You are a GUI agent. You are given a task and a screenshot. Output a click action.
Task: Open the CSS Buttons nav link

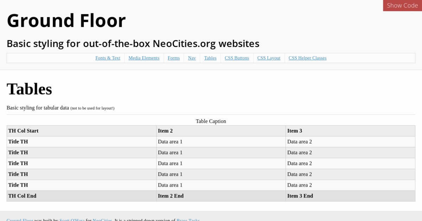click(237, 58)
